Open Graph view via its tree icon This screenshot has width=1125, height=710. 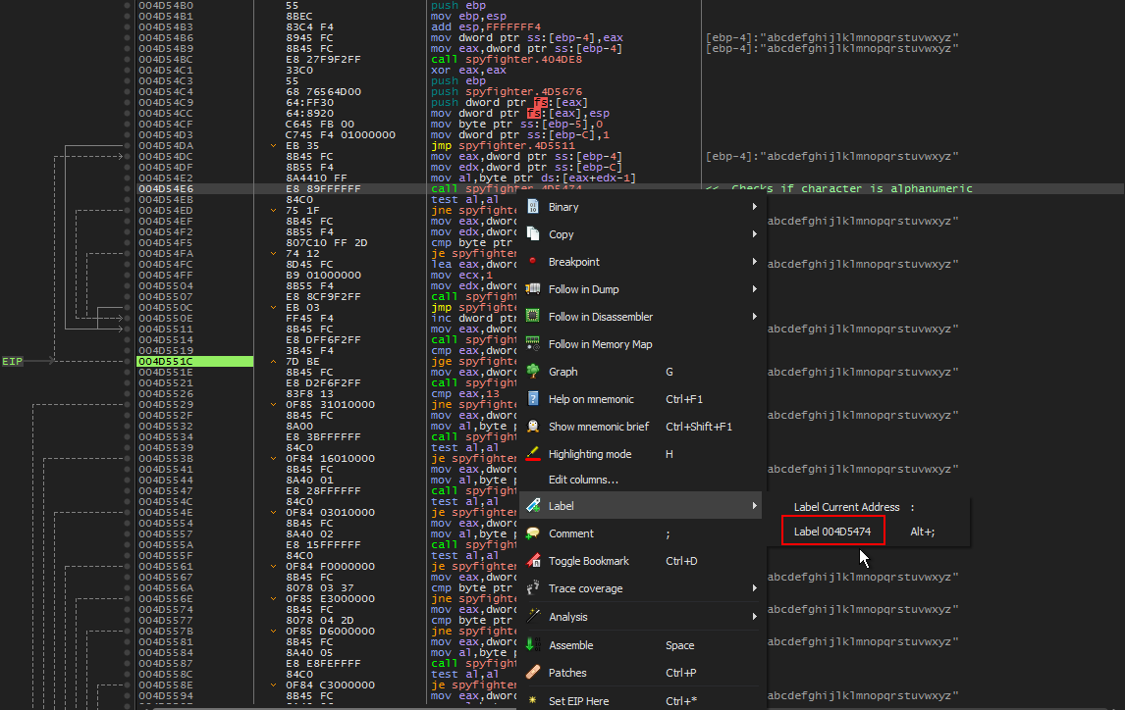coord(532,371)
